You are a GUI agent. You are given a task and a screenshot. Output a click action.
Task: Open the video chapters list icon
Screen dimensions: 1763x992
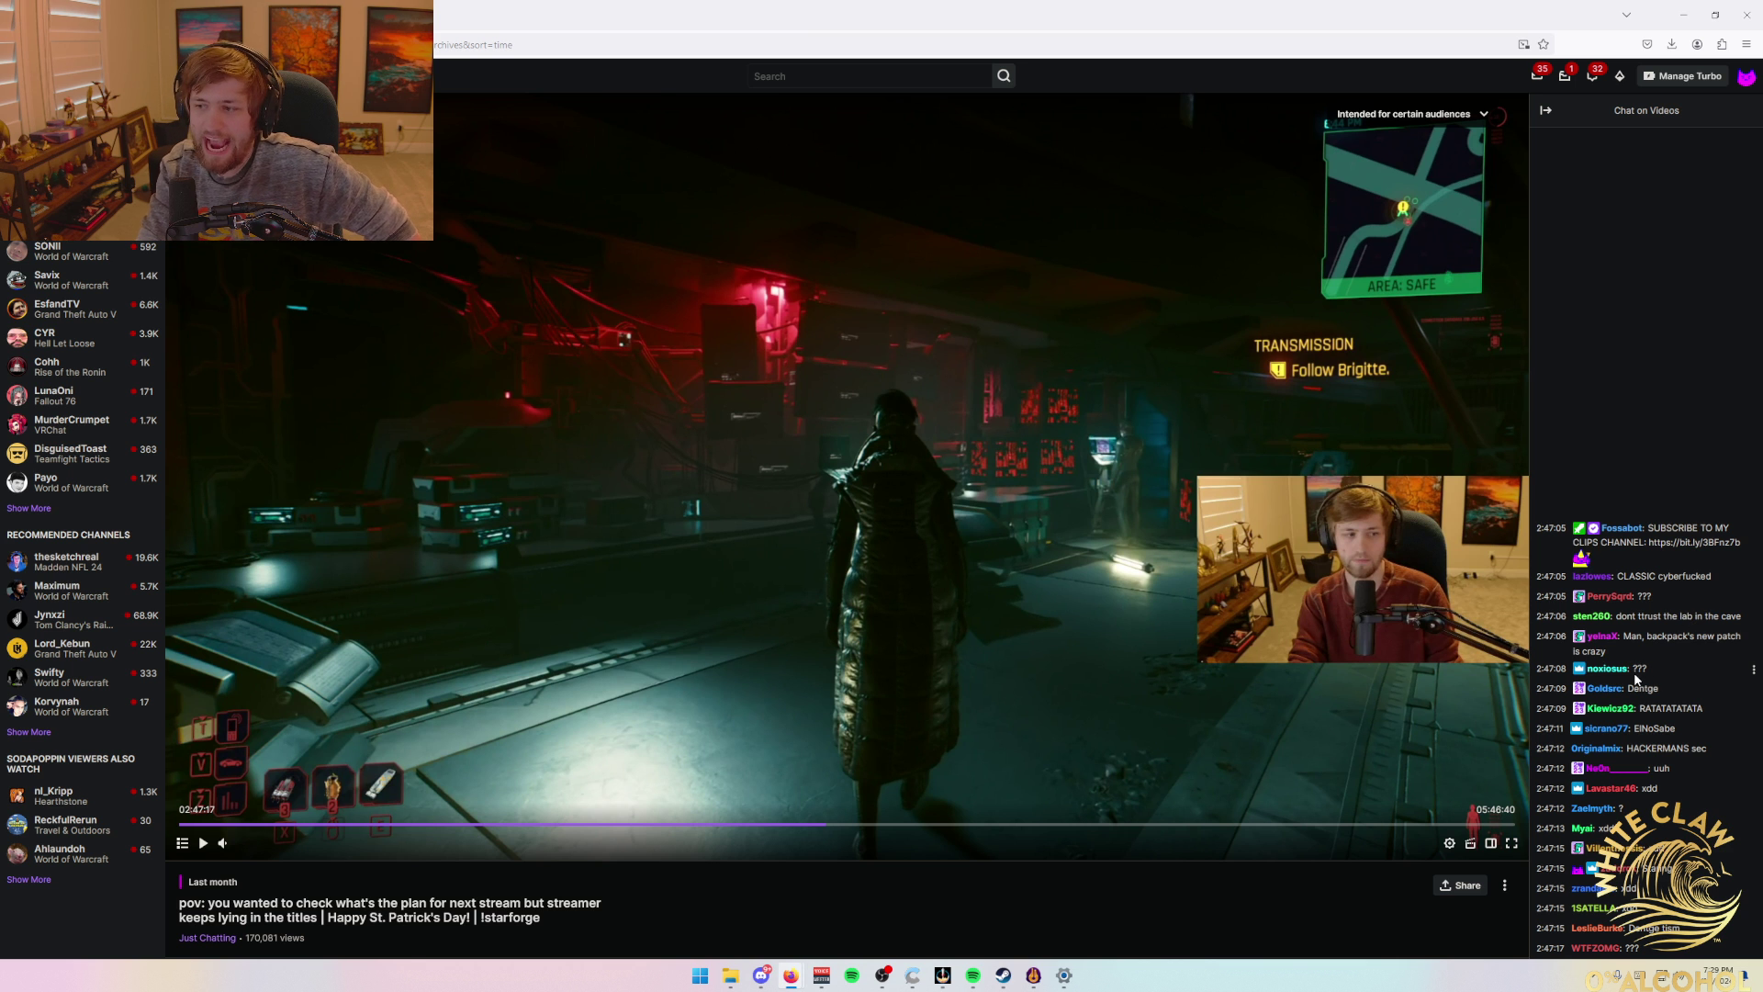click(182, 843)
